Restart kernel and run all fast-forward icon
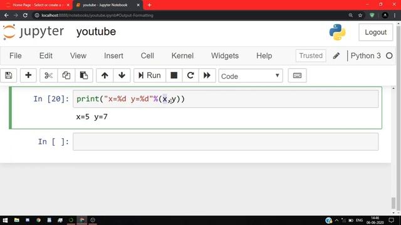The width and height of the screenshot is (401, 225). (207, 76)
